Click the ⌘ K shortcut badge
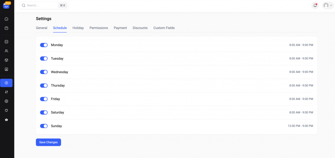This screenshot has height=158, width=335. pyautogui.click(x=62, y=5)
